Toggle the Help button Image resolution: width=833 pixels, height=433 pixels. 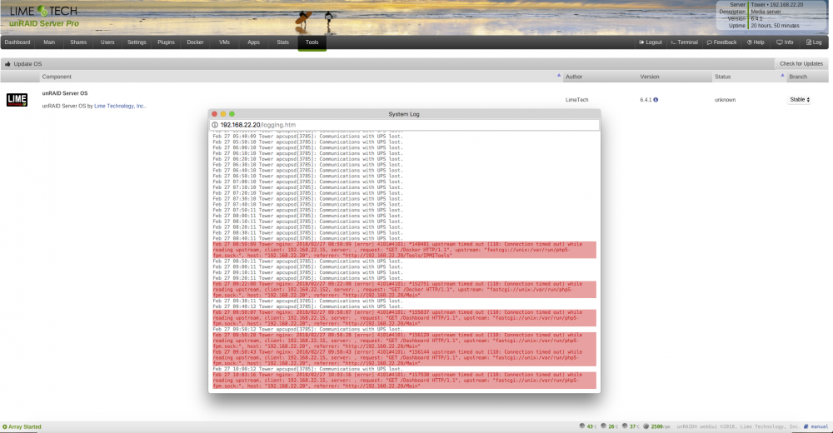[756, 42]
